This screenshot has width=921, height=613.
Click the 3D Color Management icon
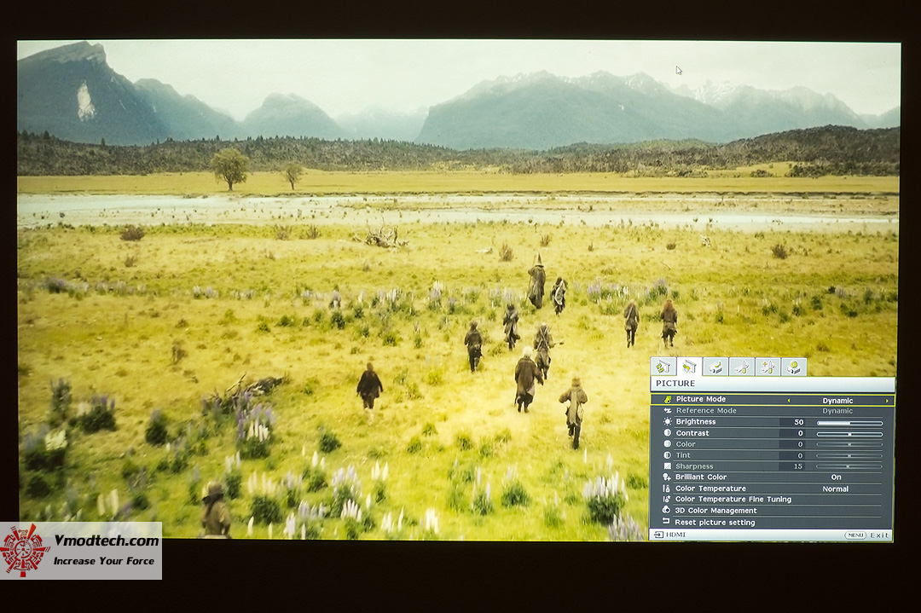click(x=667, y=511)
